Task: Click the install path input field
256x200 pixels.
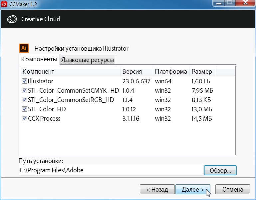Action: click(x=111, y=170)
